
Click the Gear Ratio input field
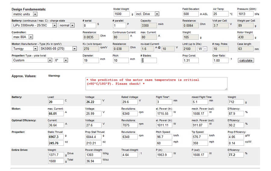tap(220, 60)
